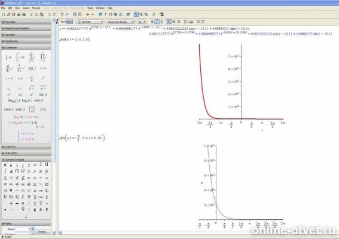
Task: Expand the Handwriting palette
Action: tap(26, 41)
